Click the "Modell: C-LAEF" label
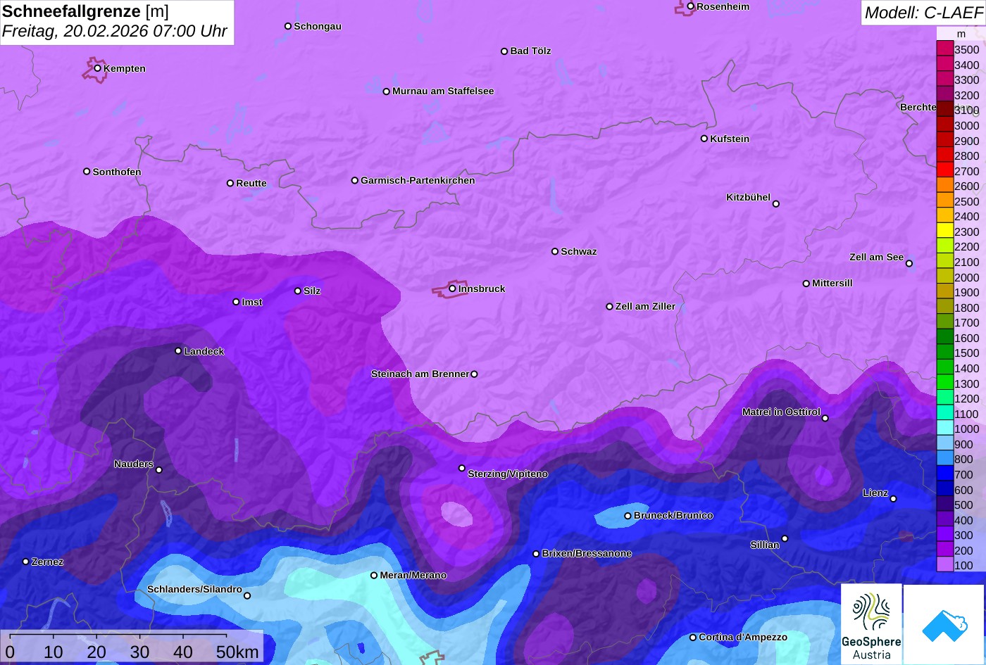Image resolution: width=986 pixels, height=665 pixels. [923, 12]
